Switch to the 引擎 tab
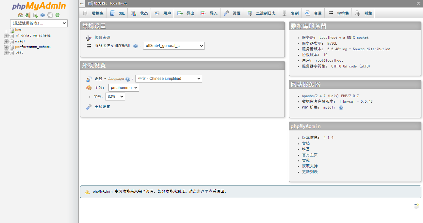This screenshot has width=423, height=223. coord(364,13)
